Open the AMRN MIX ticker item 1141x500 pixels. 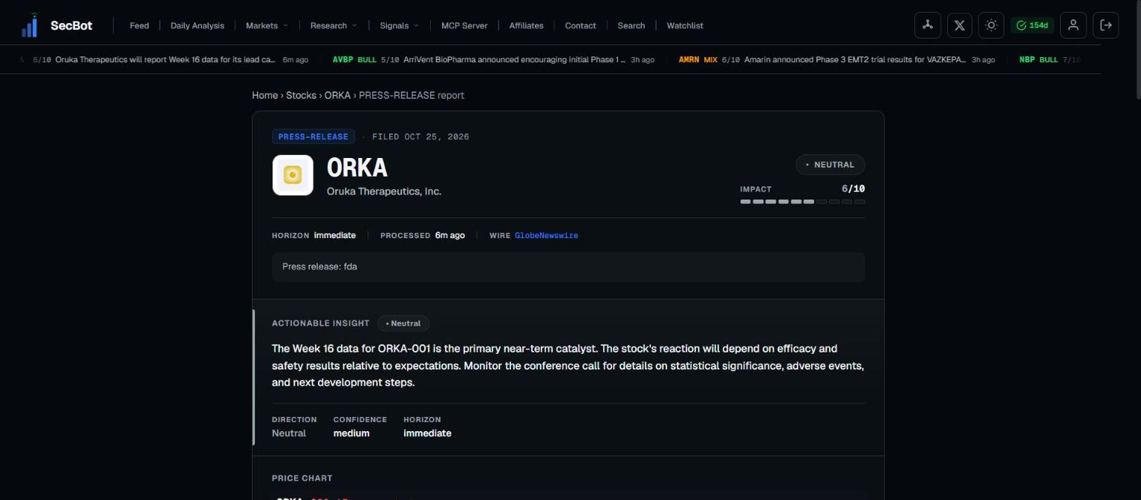pos(836,59)
